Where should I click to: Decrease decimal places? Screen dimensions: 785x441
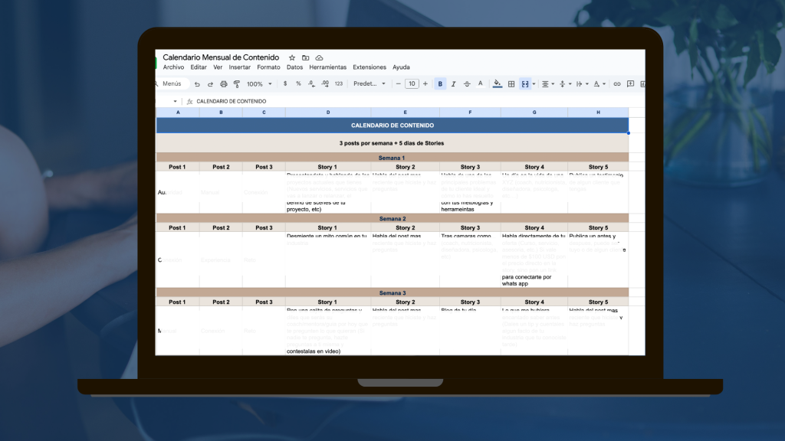click(x=311, y=84)
